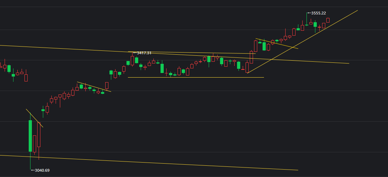388x177 pixels.
Task: Click the 3040.69 low price label
Action: [42, 170]
